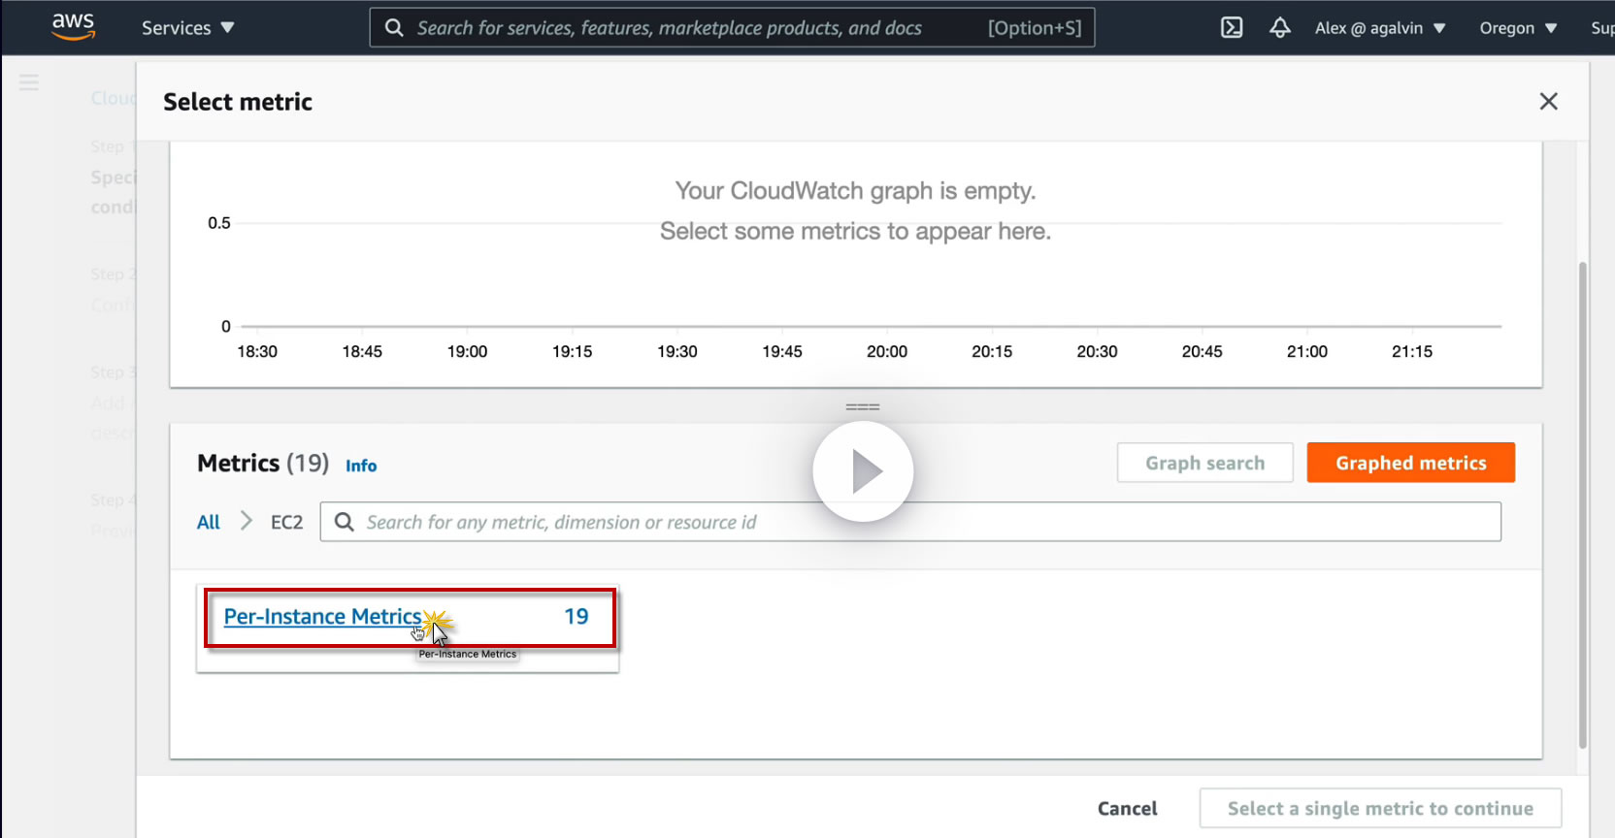The width and height of the screenshot is (1615, 838).
Task: Expand the Alex @ agalvin account menu
Action: [x=1379, y=28]
